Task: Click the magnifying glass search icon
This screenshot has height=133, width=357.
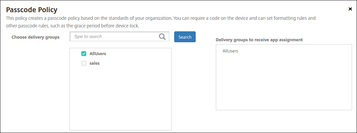Action: tap(162, 37)
